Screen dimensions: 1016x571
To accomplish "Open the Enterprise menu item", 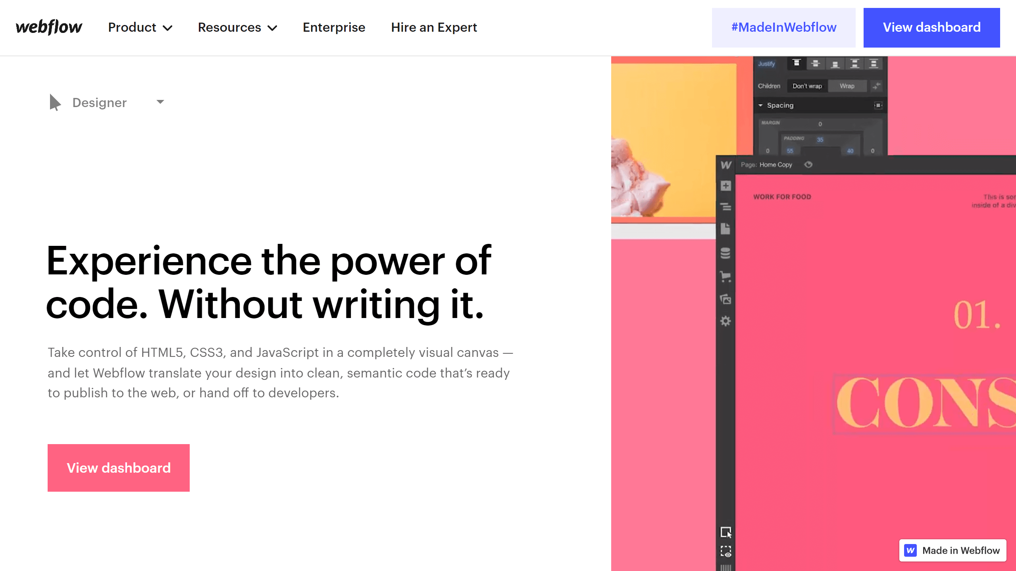I will coord(334,27).
